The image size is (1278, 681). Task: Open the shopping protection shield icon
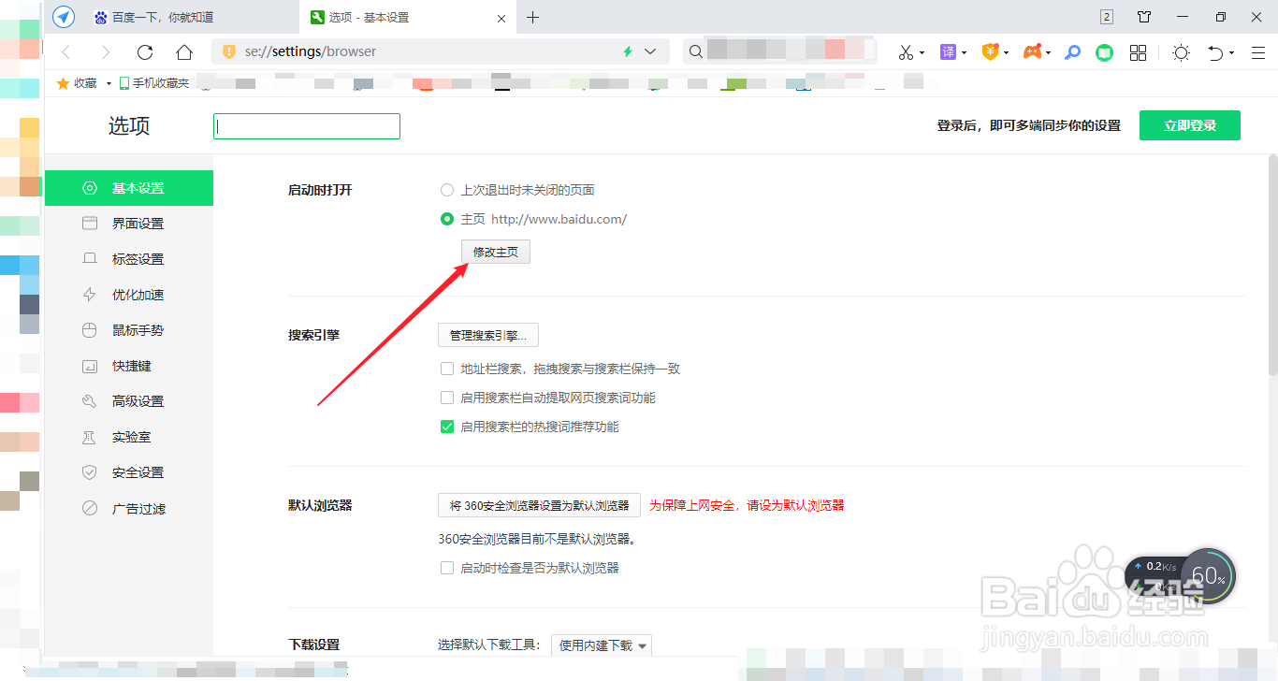991,52
